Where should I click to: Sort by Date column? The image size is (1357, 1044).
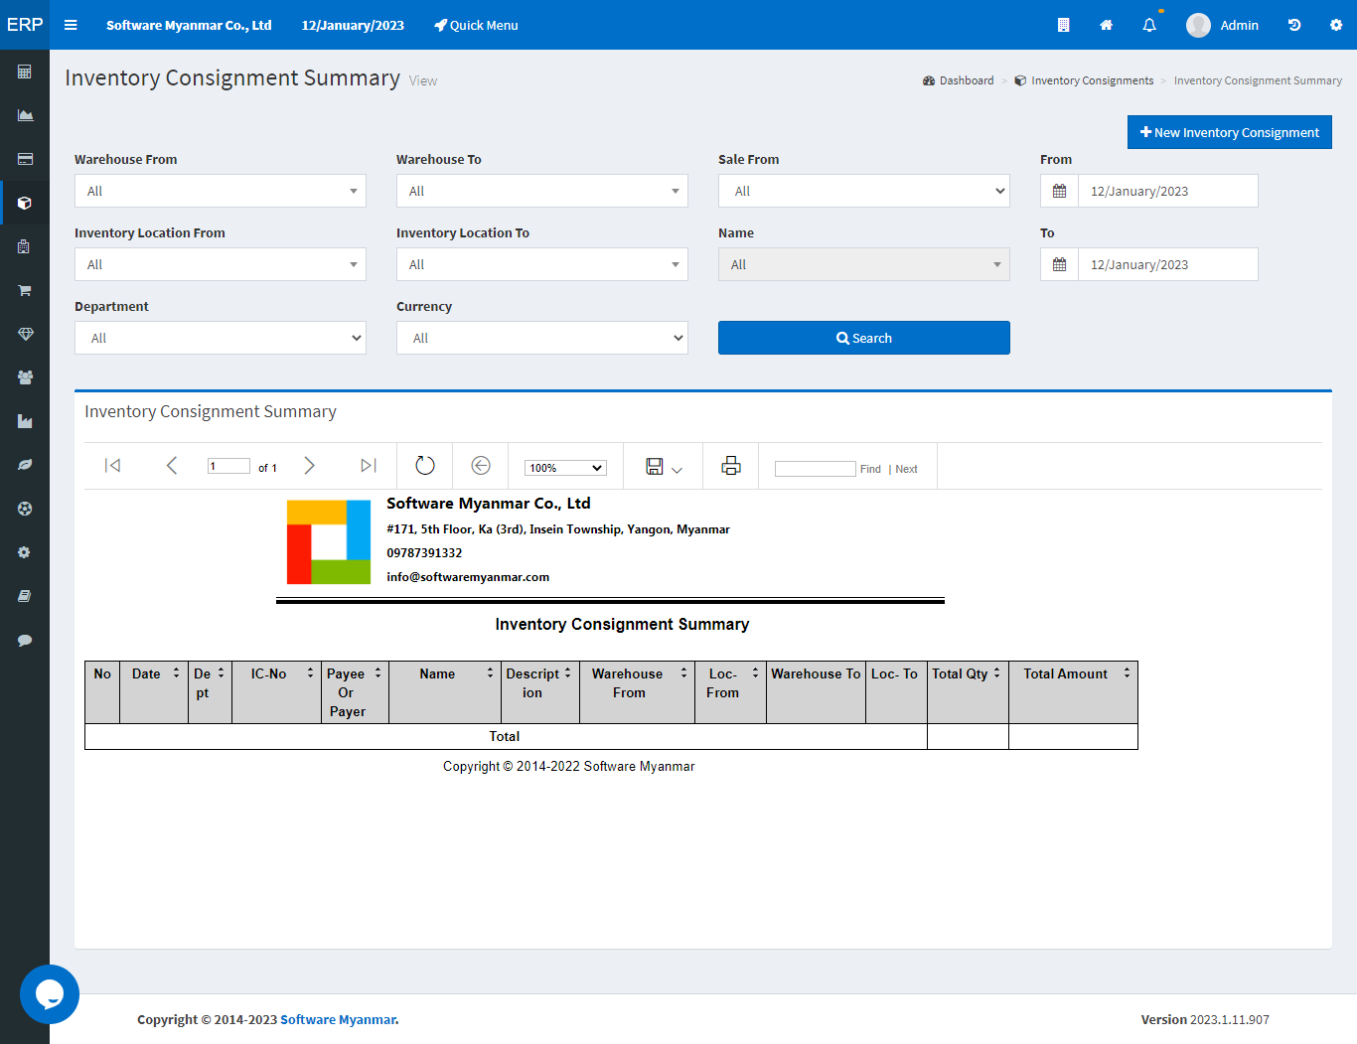click(x=177, y=673)
